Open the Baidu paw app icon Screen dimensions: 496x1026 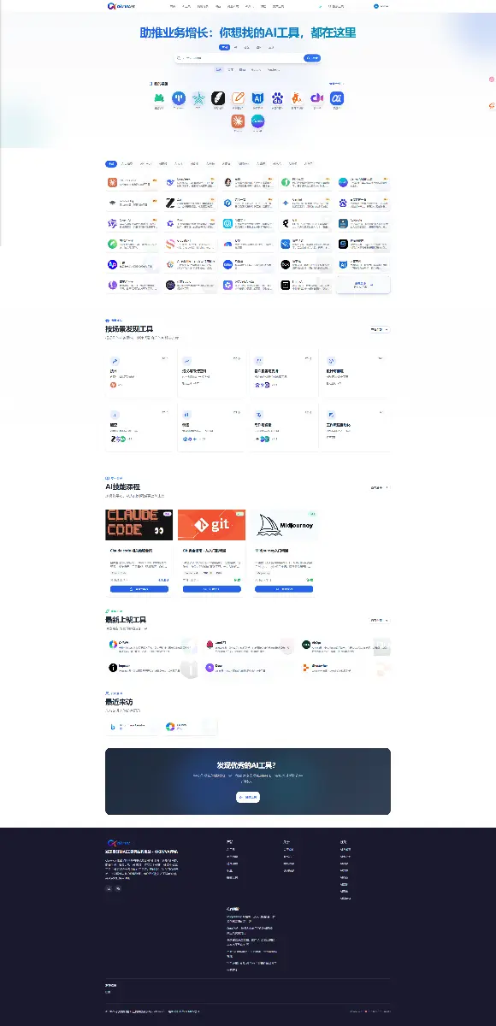tap(277, 99)
